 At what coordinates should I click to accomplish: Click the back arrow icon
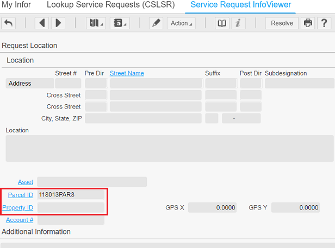point(9,23)
